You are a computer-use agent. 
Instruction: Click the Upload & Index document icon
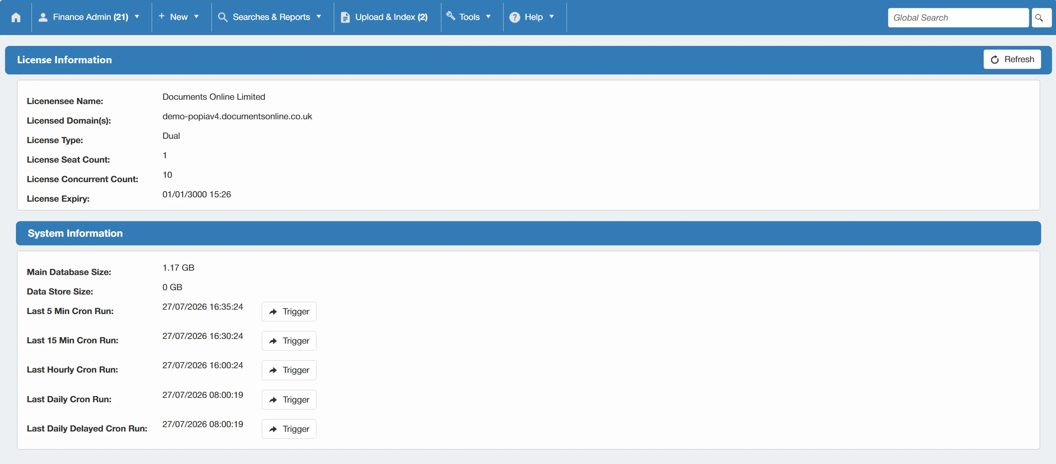(345, 17)
